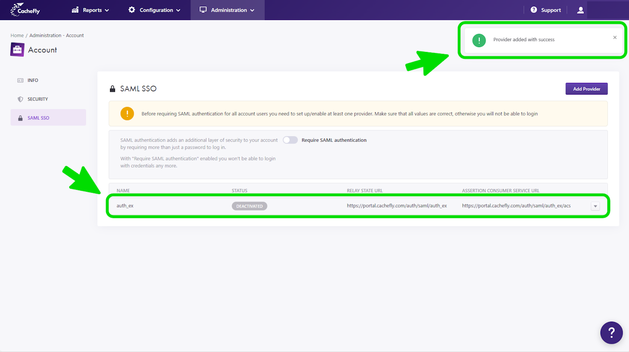Viewport: 629px width, 352px height.
Task: Click the green success notification icon
Action: (x=479, y=40)
